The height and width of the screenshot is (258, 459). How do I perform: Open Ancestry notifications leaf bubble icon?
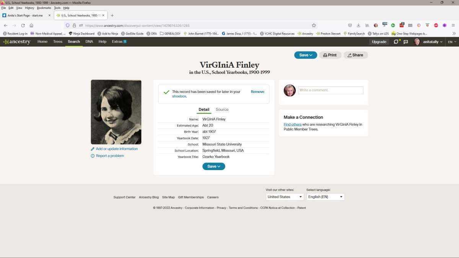tap(397, 41)
